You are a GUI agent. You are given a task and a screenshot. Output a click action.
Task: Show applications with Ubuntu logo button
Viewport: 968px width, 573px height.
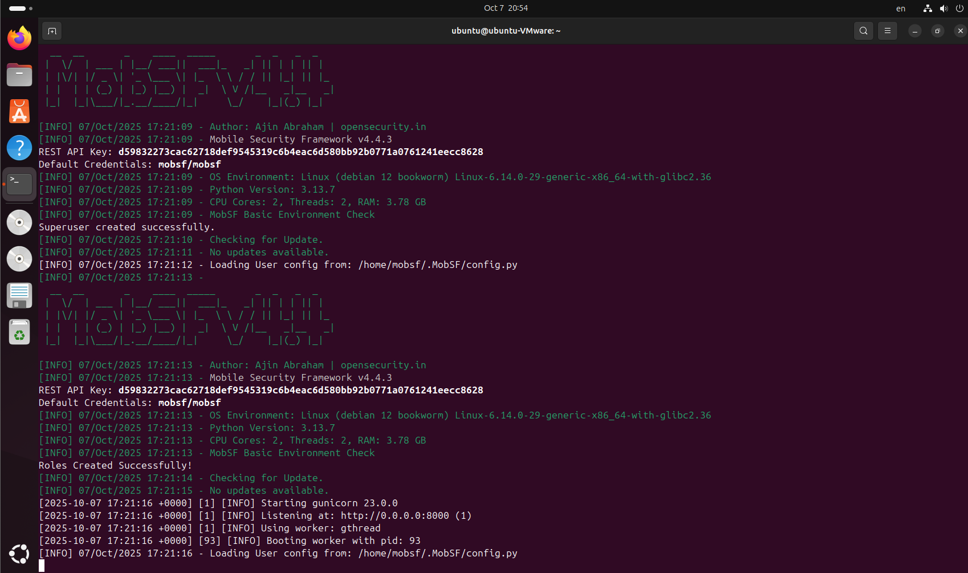click(19, 554)
